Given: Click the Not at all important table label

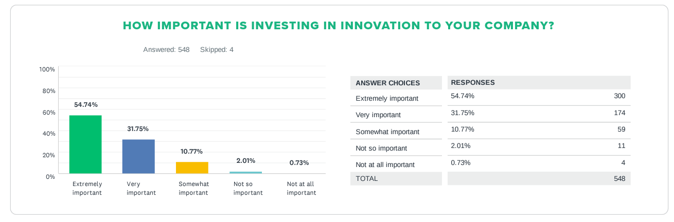Looking at the screenshot, I should [385, 164].
